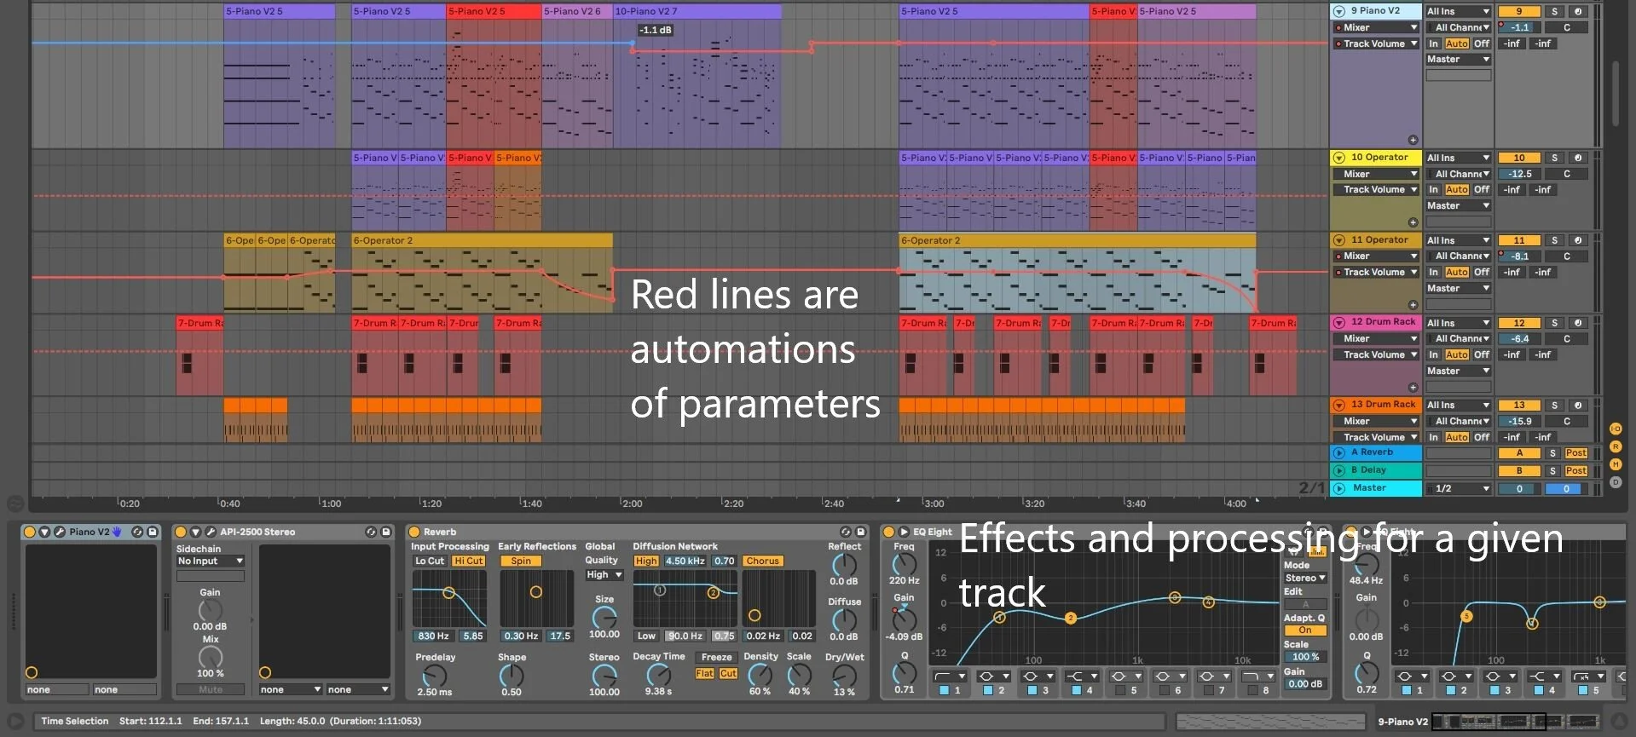Image resolution: width=1636 pixels, height=737 pixels.
Task: Toggle API-2500 Stereo device activator
Action: 181,532
